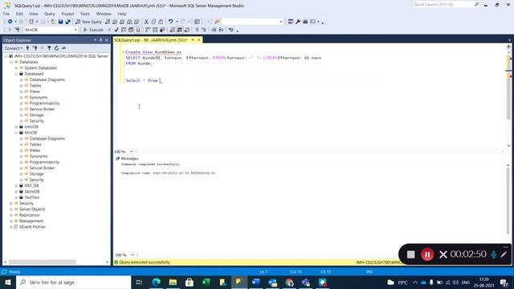Click the Copy icon in toolbar

153,22
